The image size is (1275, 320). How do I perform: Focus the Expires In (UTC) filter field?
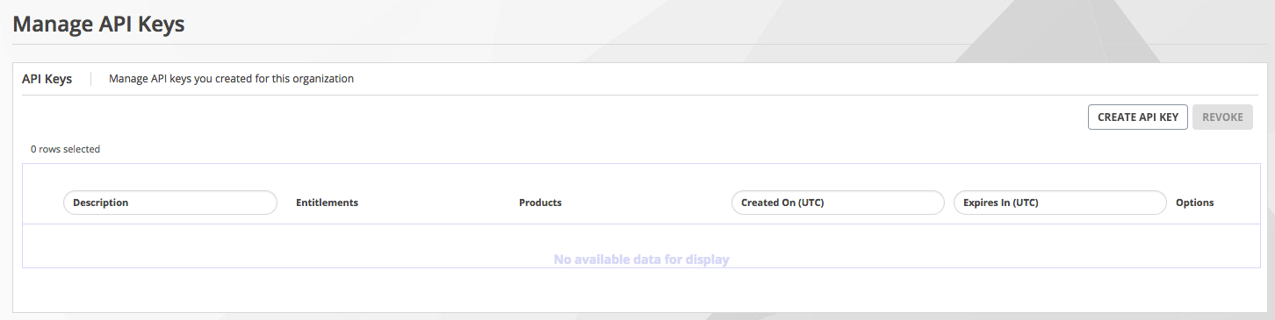coord(1060,203)
